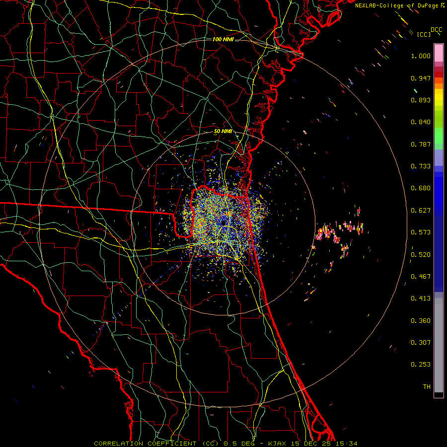Pick the gray segment of the color bar

tap(439, 345)
